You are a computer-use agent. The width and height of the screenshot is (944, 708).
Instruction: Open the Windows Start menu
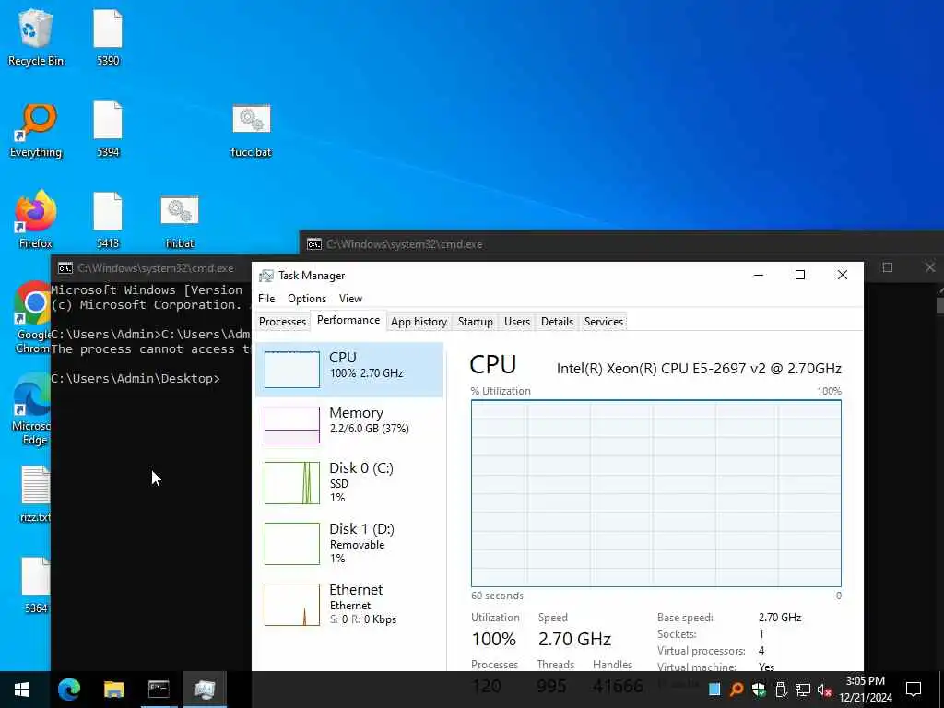22,690
